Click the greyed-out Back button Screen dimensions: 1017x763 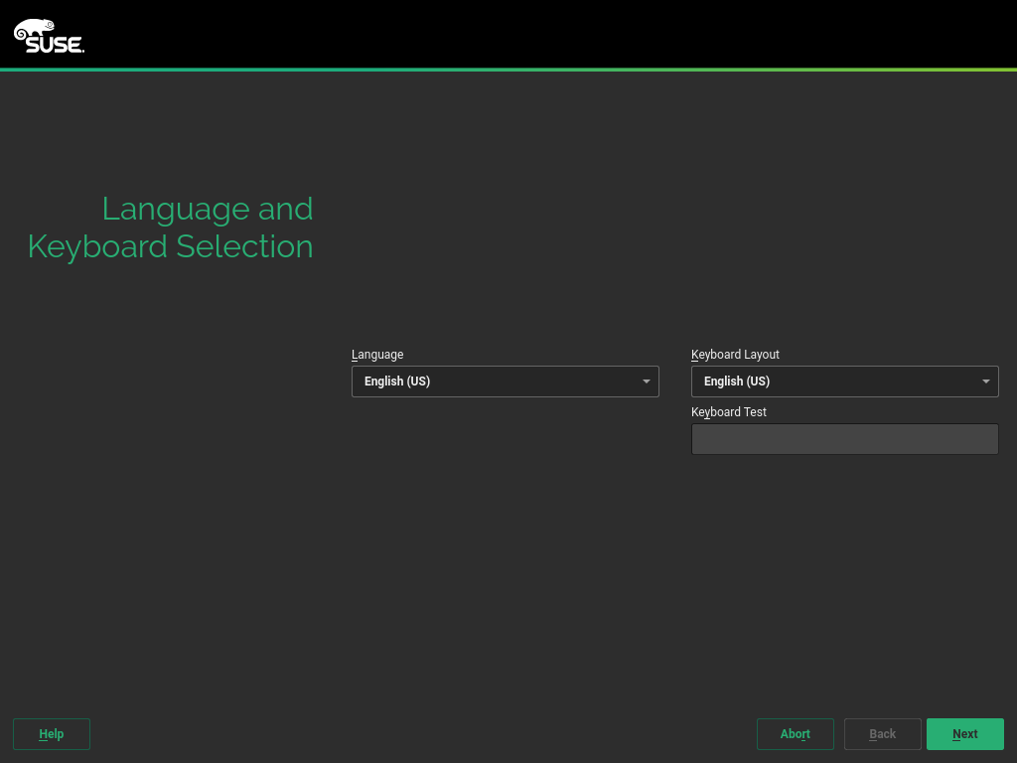coord(882,734)
